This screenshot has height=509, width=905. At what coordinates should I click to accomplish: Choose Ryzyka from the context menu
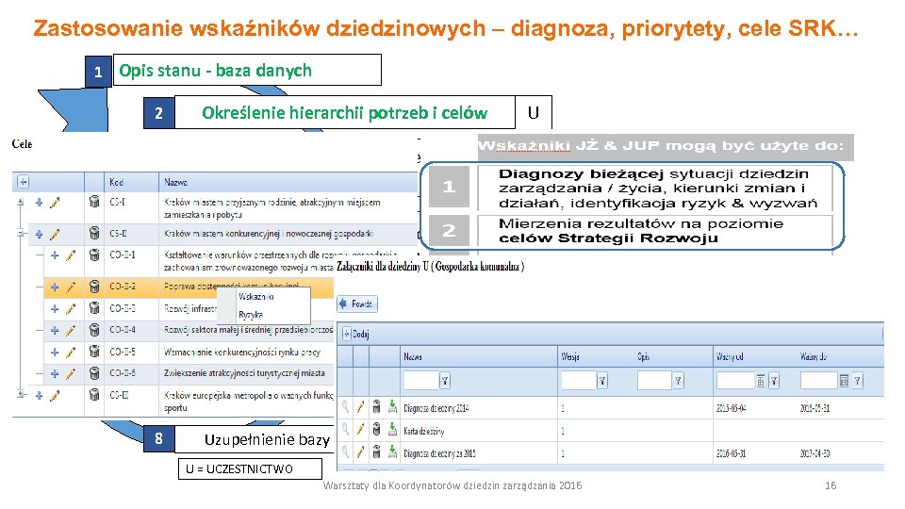(251, 315)
